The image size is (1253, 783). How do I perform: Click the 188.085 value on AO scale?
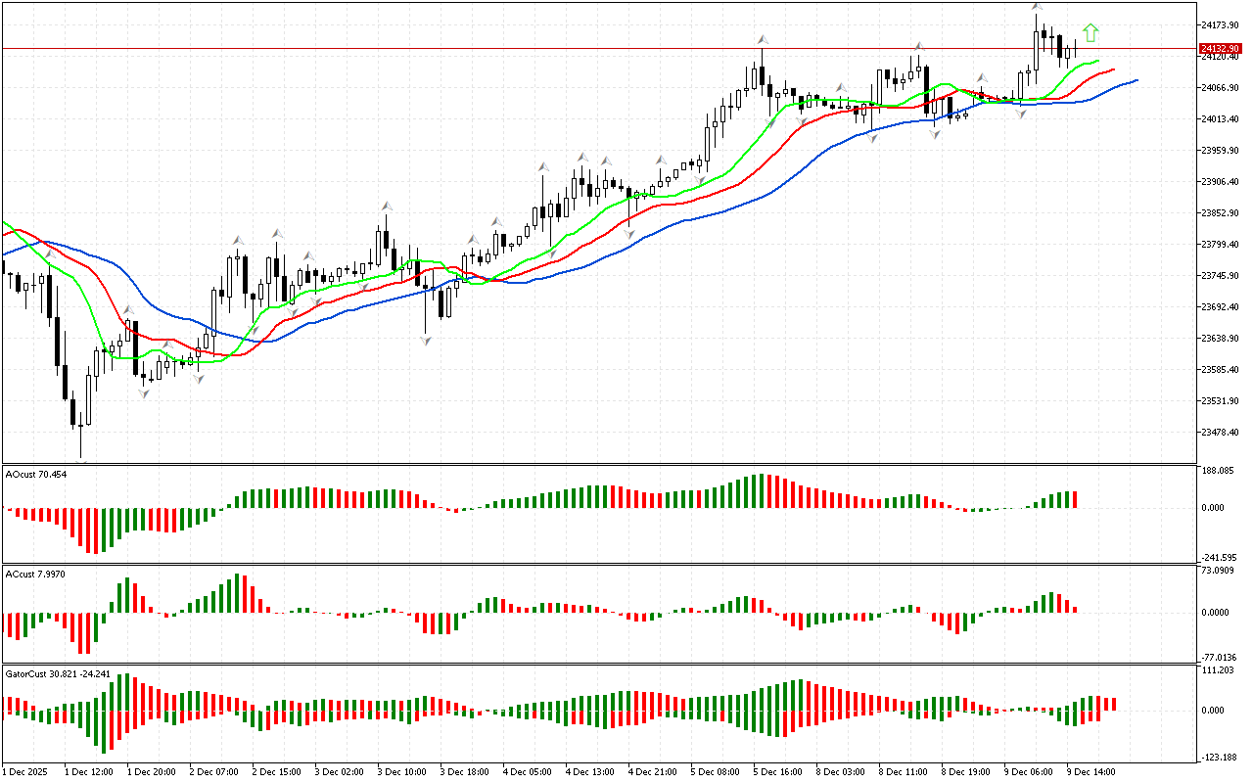1218,471
